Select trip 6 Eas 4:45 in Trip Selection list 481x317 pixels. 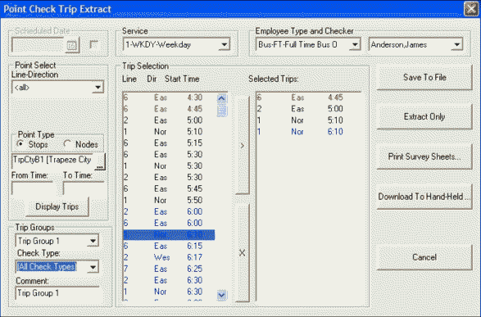point(170,109)
